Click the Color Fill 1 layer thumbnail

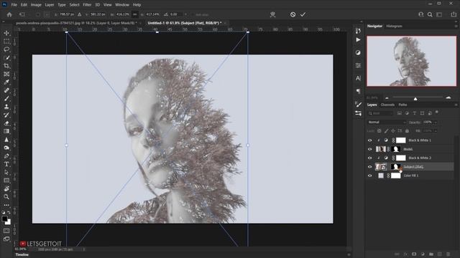[x=381, y=176]
